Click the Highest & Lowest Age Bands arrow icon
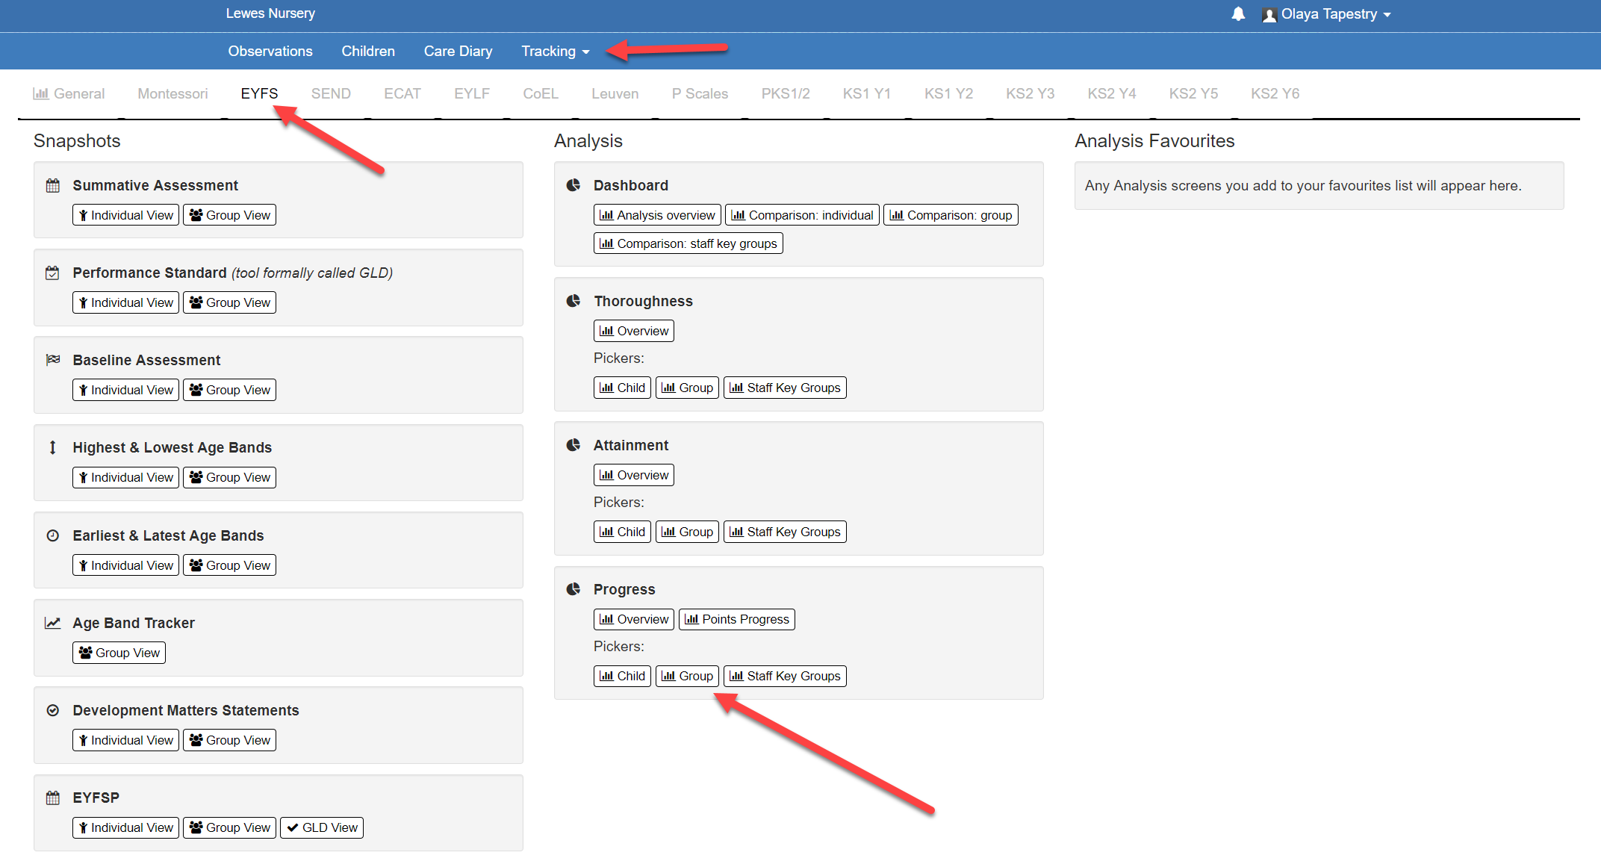 (x=53, y=447)
